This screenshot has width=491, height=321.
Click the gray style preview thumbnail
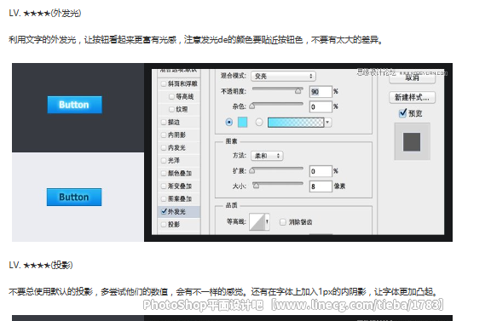(412, 141)
